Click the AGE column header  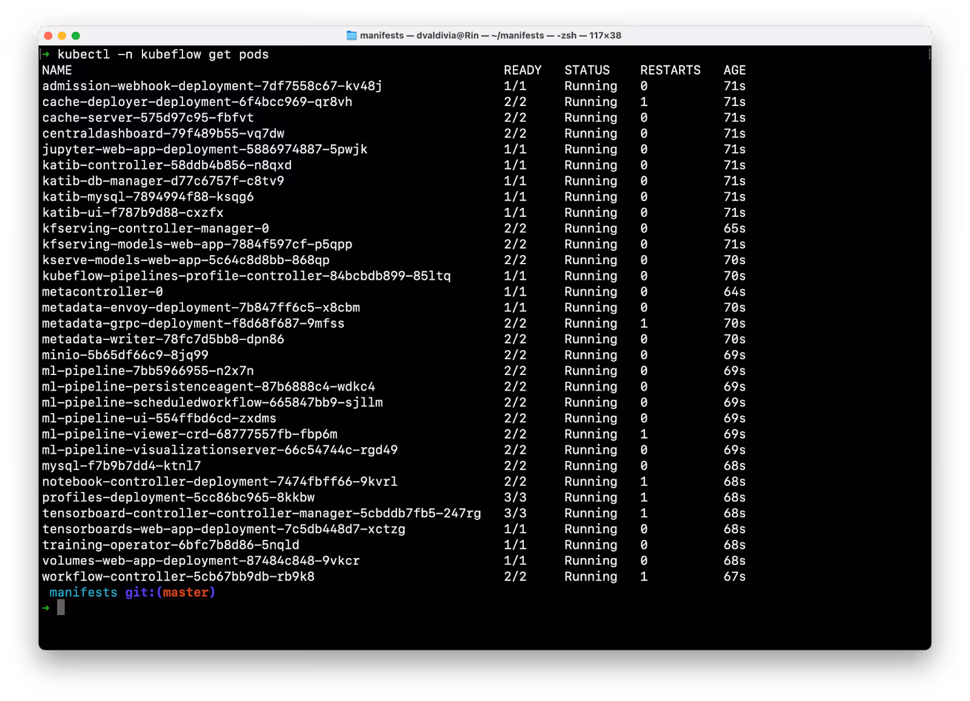click(x=734, y=70)
